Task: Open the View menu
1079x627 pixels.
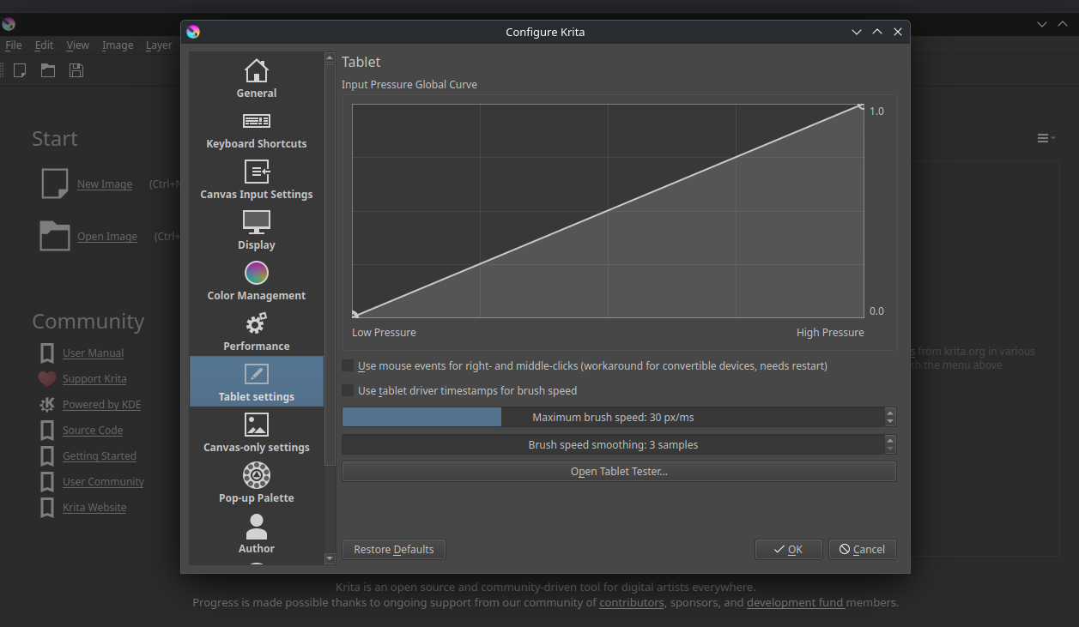Action: [77, 45]
